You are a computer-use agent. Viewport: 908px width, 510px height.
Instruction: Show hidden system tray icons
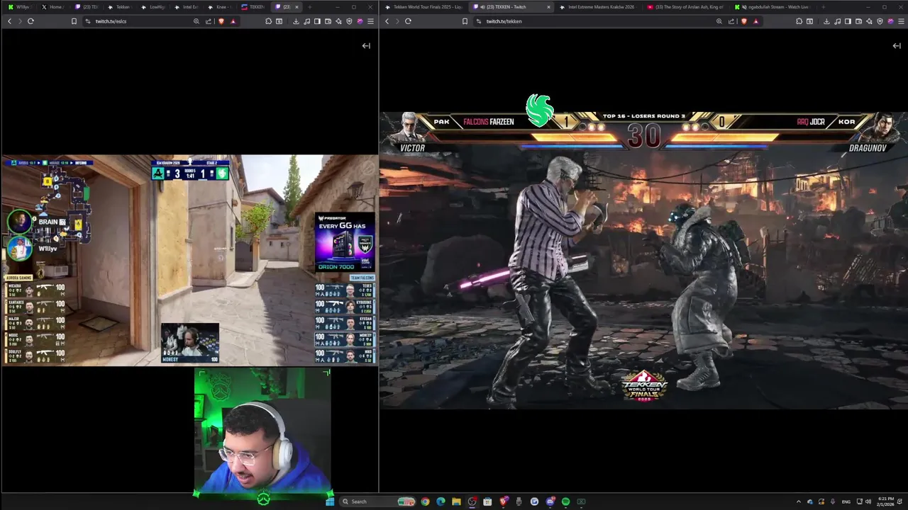click(x=799, y=501)
